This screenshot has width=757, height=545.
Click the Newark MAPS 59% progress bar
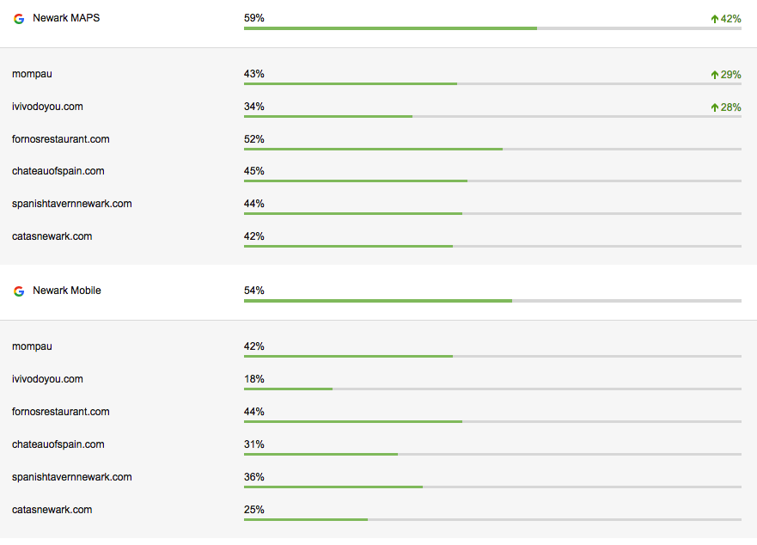tap(492, 28)
